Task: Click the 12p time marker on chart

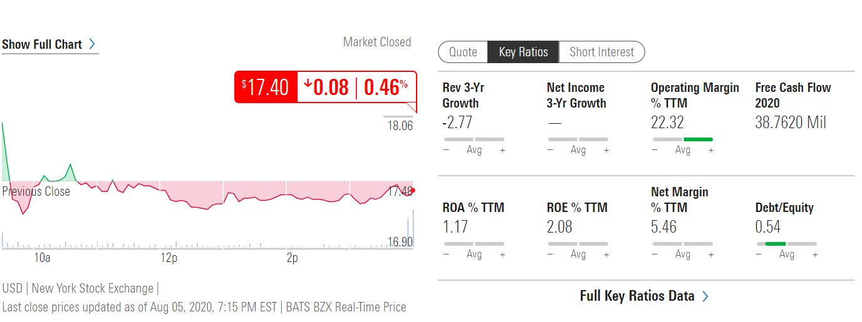Action: click(x=169, y=258)
